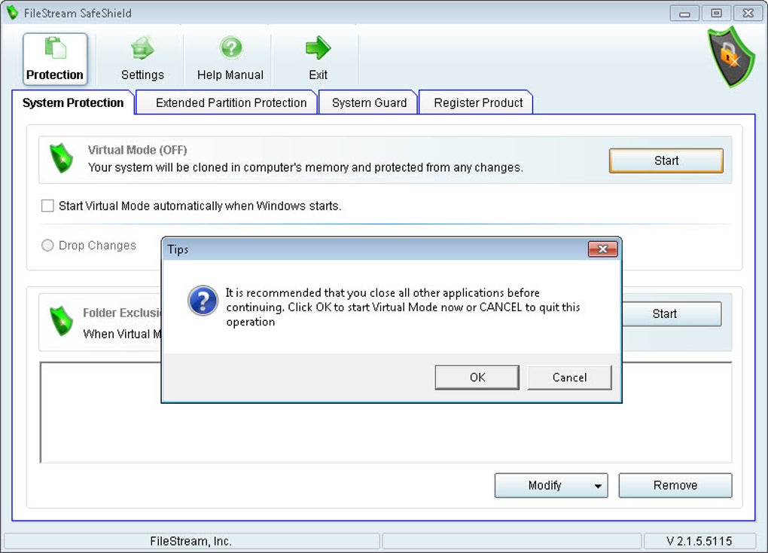
Task: Open the Settings toolbar icon
Action: [x=142, y=48]
